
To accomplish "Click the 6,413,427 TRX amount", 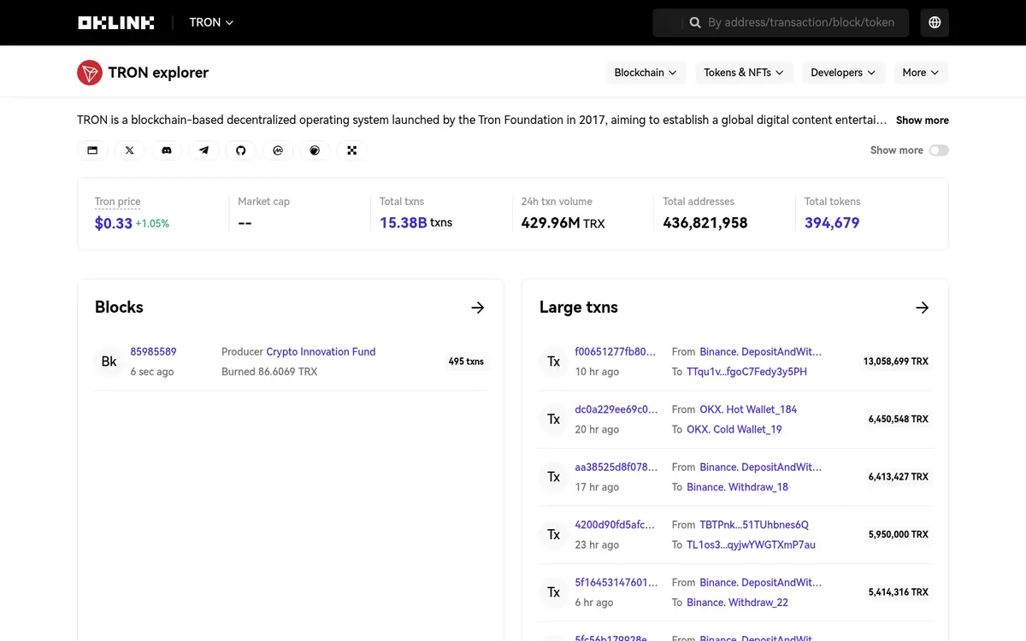I will [899, 477].
